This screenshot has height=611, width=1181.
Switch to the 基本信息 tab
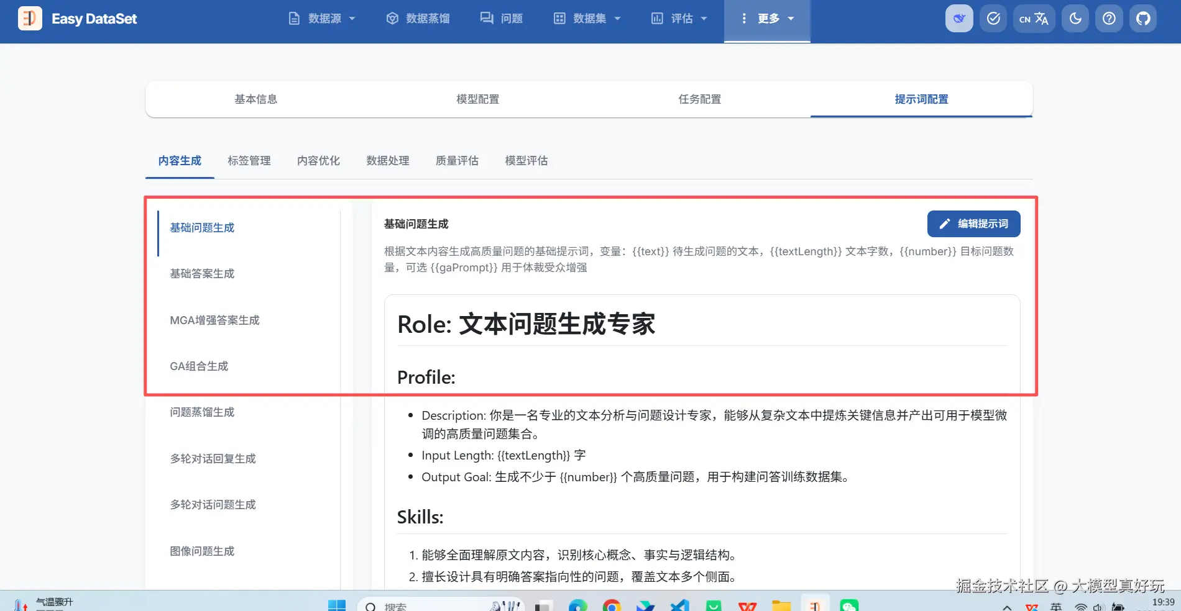click(x=256, y=99)
